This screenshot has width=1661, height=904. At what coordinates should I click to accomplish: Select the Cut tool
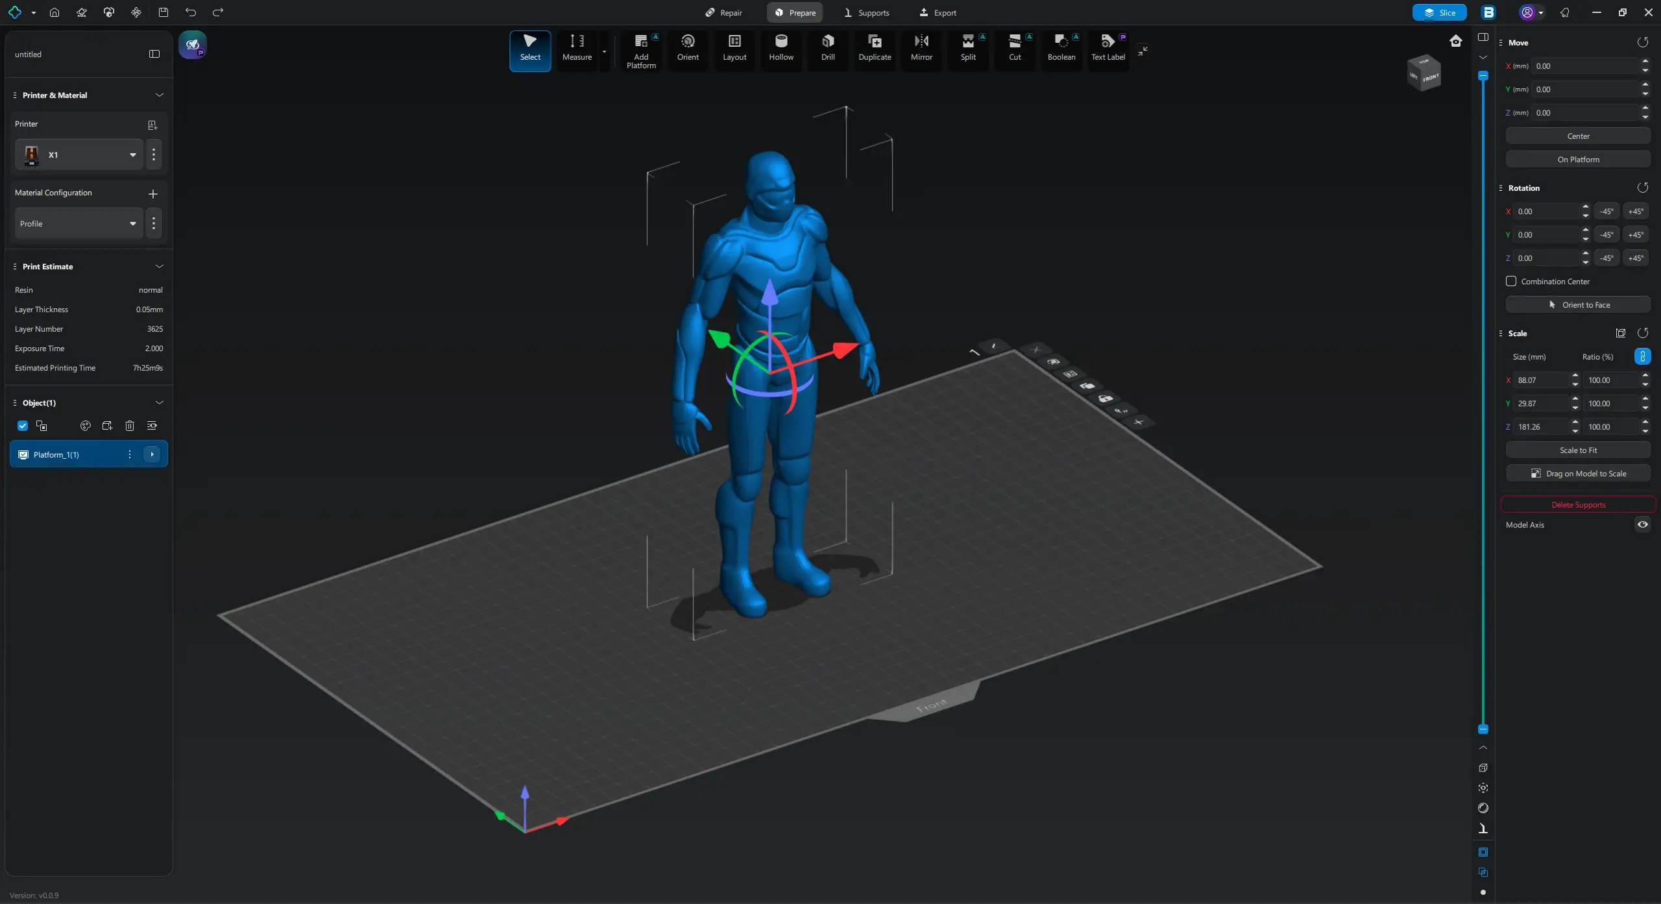click(1015, 49)
